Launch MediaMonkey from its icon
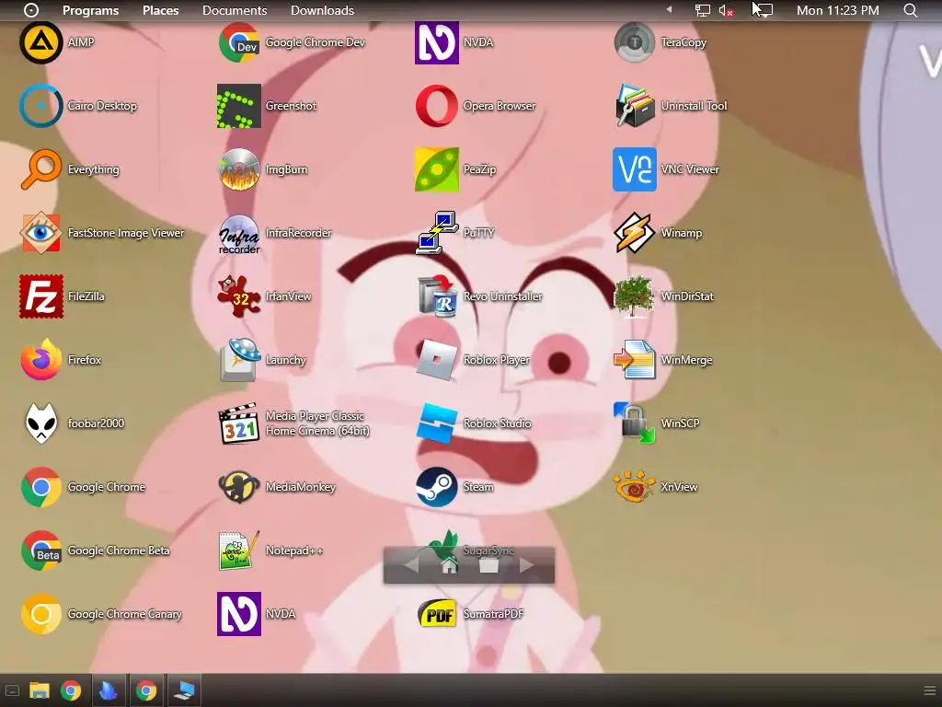This screenshot has height=707, width=942. pyautogui.click(x=239, y=487)
